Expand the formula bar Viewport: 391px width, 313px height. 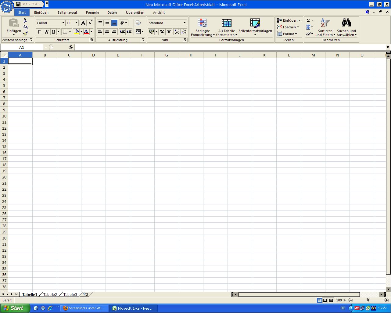[388, 47]
